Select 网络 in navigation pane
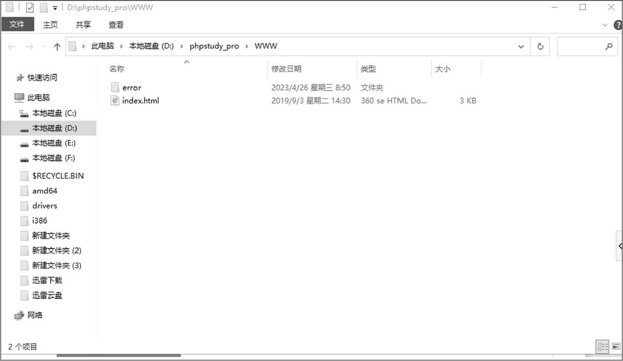 [x=35, y=315]
